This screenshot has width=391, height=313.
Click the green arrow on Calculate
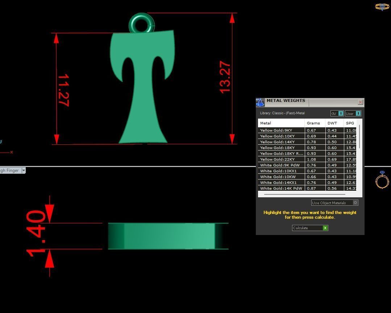tap(325, 228)
